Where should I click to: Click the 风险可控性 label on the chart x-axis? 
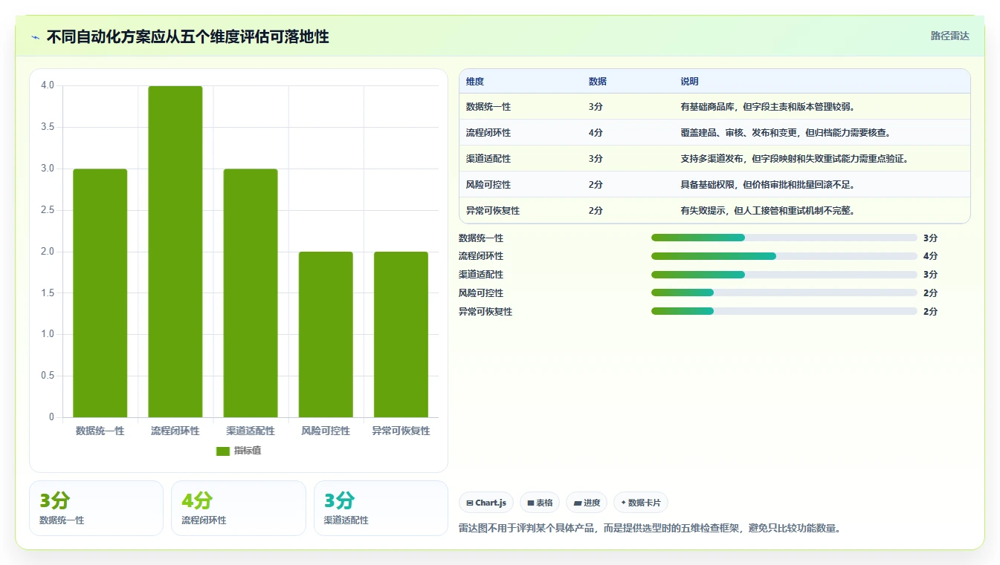click(326, 431)
